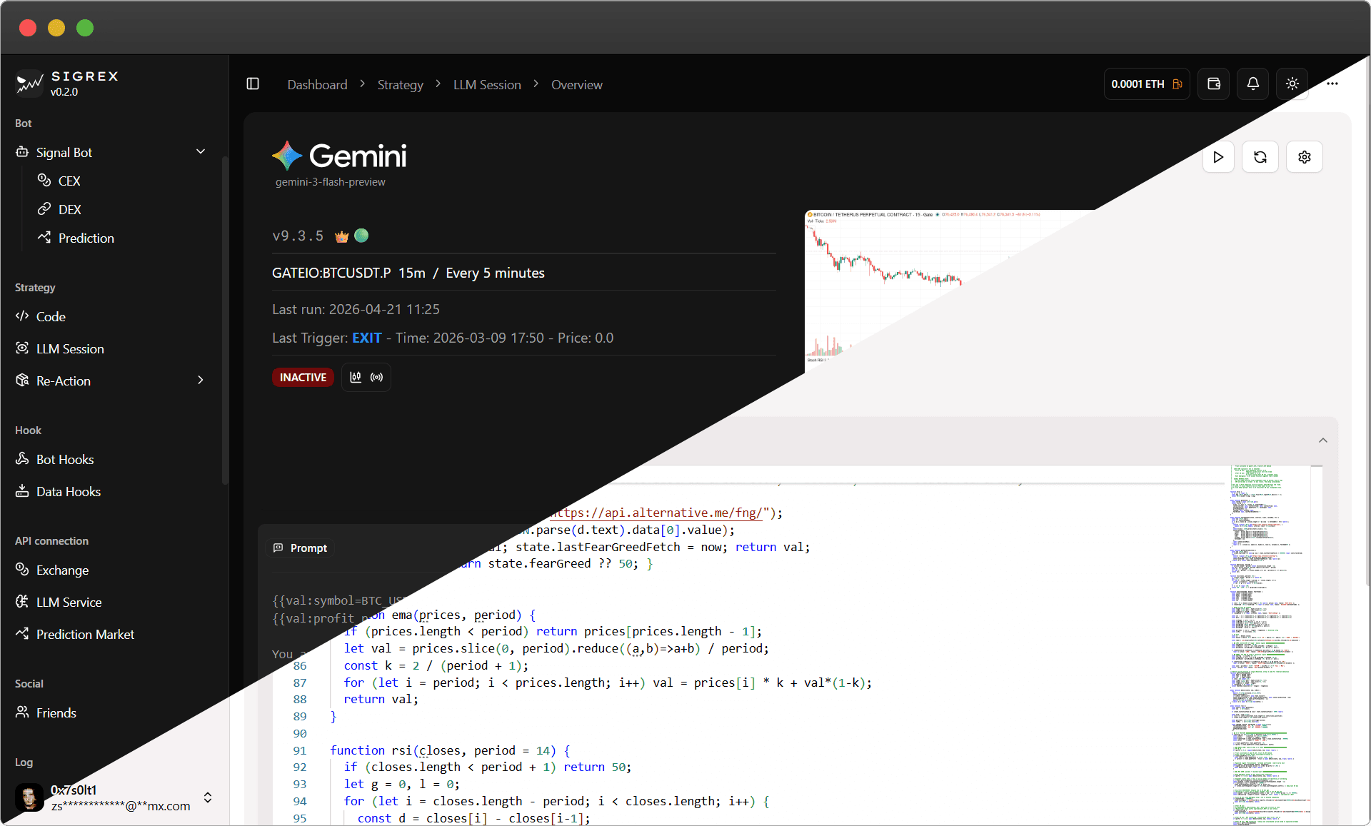Click the INACTIVE status badge
The image size is (1371, 826).
[303, 377]
